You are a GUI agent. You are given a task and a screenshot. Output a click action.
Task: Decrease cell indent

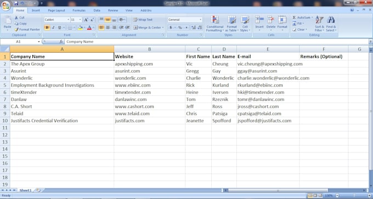[x=121, y=27]
